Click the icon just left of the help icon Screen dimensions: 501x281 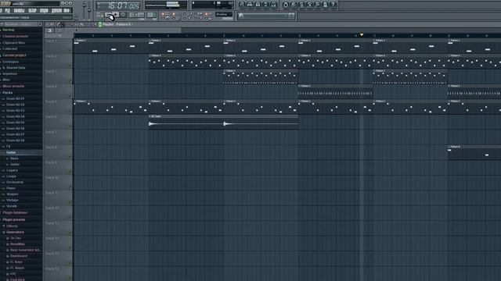(x=326, y=5)
